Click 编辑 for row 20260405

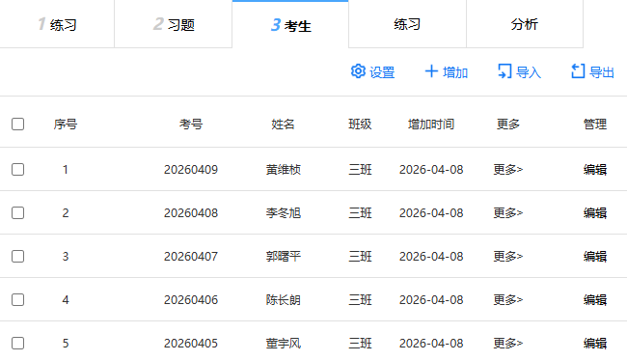point(595,343)
